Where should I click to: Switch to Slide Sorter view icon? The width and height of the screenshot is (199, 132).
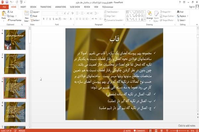point(156,131)
